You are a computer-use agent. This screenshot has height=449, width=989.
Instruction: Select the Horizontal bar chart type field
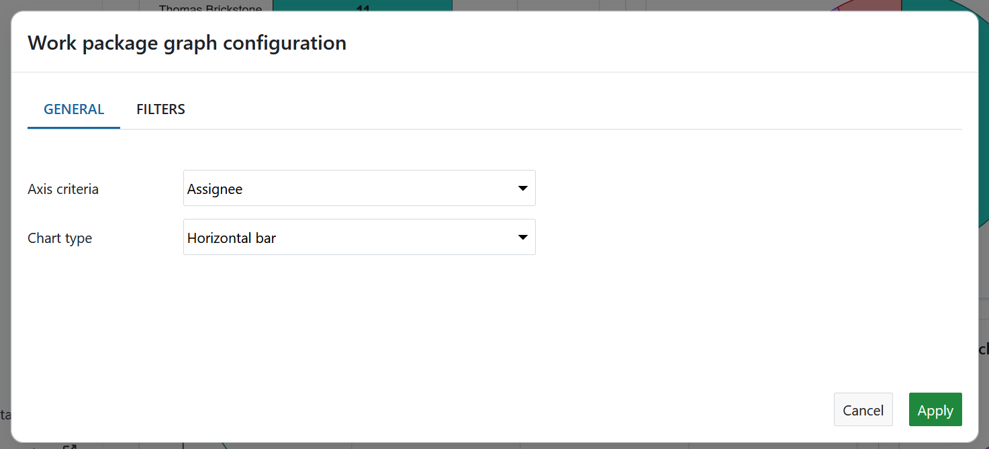click(x=302, y=237)
